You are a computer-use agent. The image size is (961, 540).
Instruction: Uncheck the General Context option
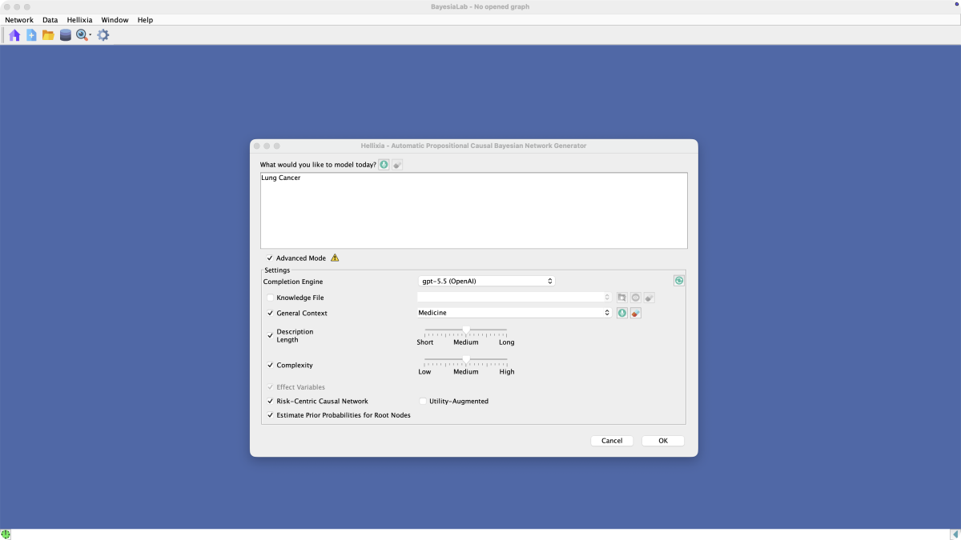[270, 314]
